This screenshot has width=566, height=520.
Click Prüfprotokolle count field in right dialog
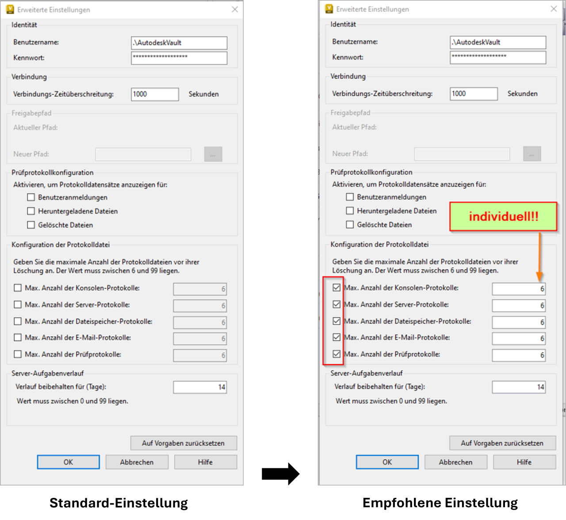(519, 356)
